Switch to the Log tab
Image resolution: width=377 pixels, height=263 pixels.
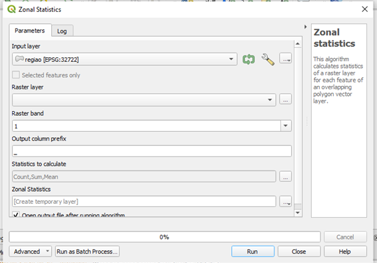click(x=62, y=31)
